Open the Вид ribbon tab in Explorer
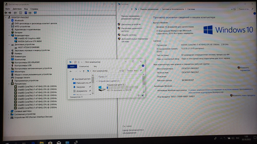257x144 pixels. coord(95,67)
